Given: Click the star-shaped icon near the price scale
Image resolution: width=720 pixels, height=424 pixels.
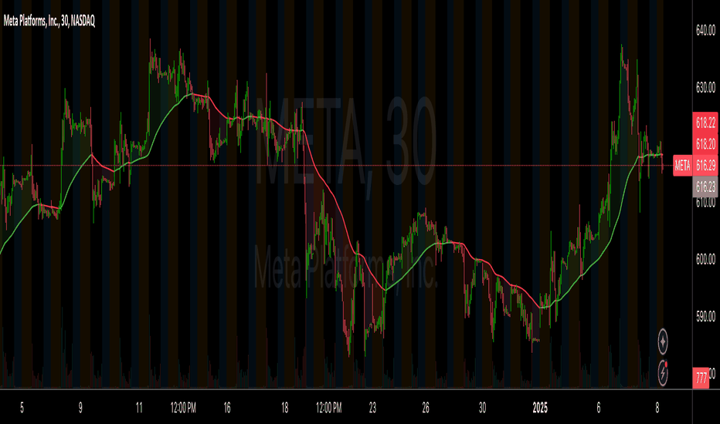Looking at the screenshot, I should (x=663, y=342).
